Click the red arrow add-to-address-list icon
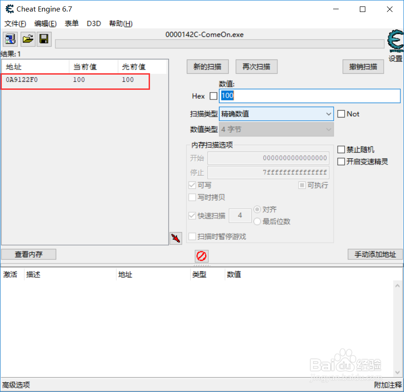Image resolution: width=404 pixels, height=392 pixels. 176,238
